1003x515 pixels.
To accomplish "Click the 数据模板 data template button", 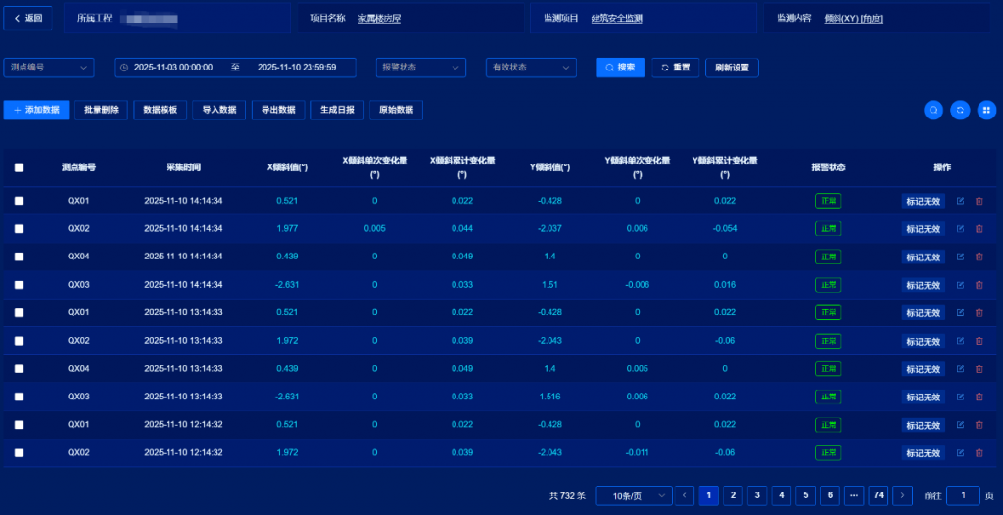I will click(x=160, y=110).
